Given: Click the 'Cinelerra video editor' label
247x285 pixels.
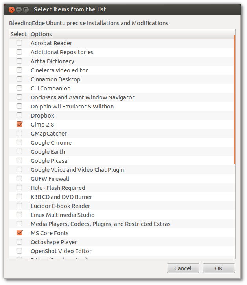Looking at the screenshot, I should pos(59,70).
